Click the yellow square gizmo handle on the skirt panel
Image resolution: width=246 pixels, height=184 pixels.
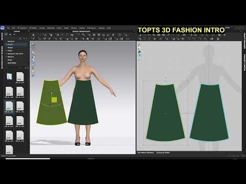coord(54,100)
